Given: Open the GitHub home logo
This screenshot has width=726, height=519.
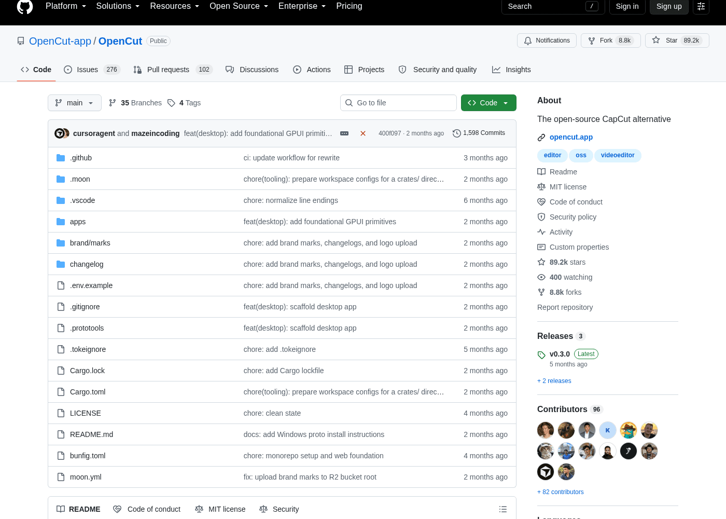Looking at the screenshot, I should tap(25, 7).
